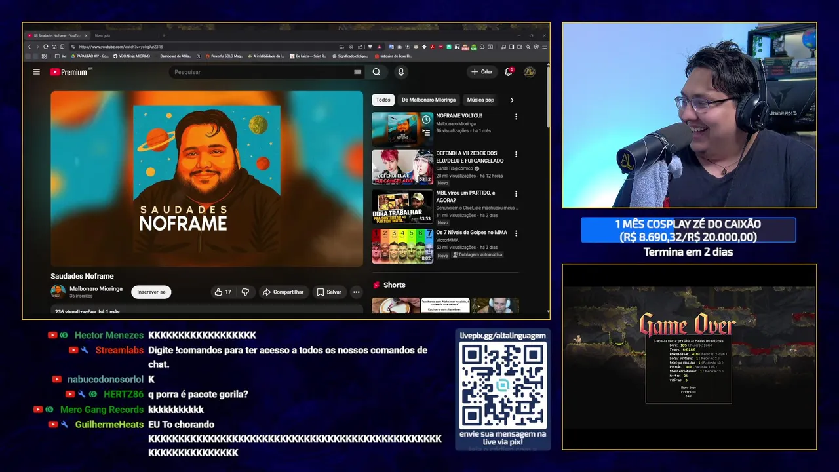The height and width of the screenshot is (472, 839).
Task: Open the PAPA LEÃO XIV bookmark
Action: (89, 56)
